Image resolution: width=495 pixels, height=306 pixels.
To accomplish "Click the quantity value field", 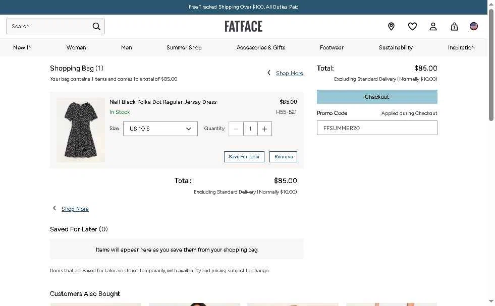I will [250, 129].
